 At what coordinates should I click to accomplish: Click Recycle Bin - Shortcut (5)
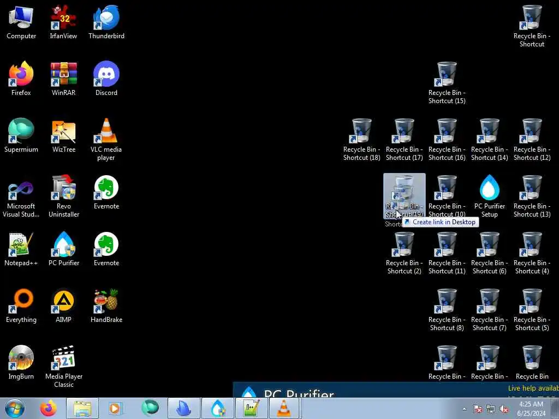click(532, 310)
